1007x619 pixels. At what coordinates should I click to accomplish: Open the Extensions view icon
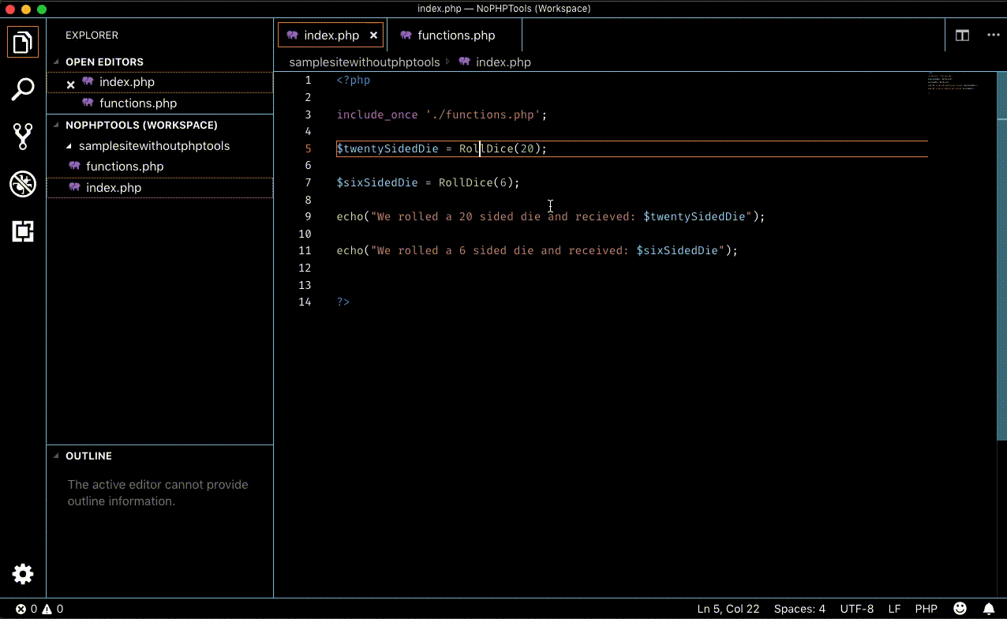(x=23, y=231)
